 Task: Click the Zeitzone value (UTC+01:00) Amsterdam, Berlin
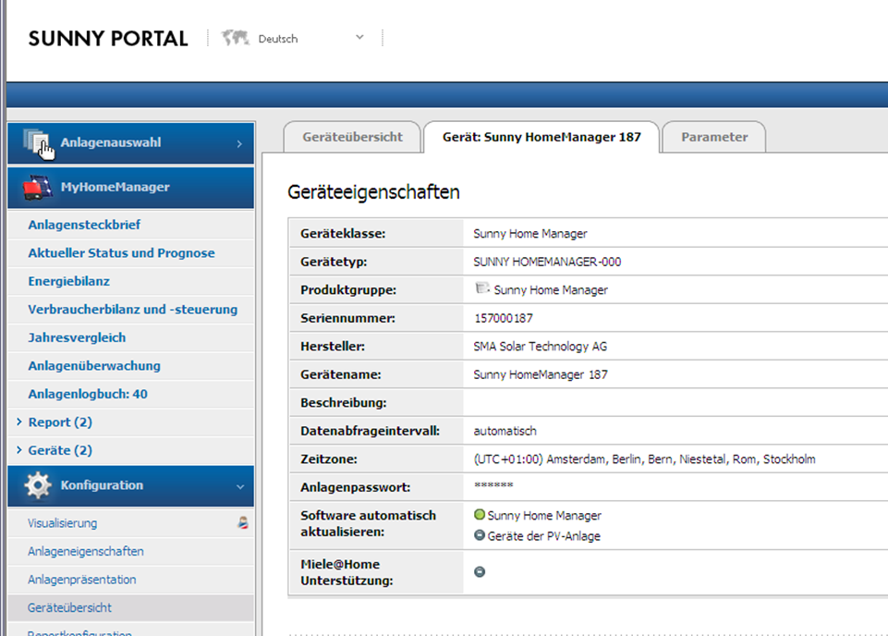tap(644, 459)
